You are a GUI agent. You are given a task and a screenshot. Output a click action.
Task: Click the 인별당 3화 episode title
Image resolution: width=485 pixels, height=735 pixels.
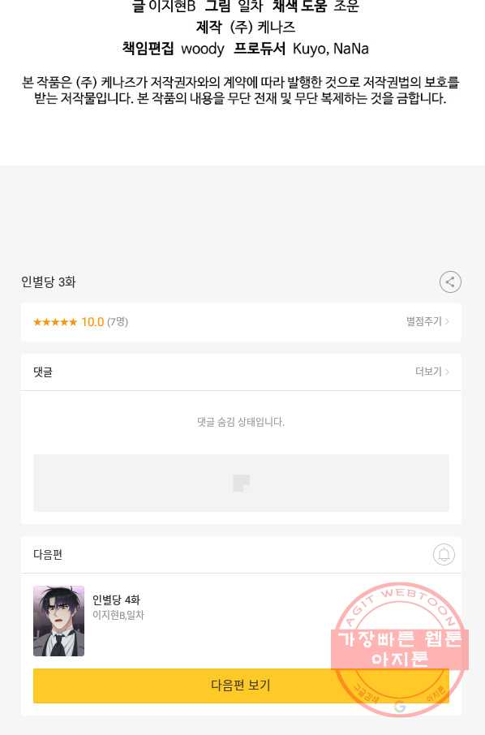click(x=49, y=282)
